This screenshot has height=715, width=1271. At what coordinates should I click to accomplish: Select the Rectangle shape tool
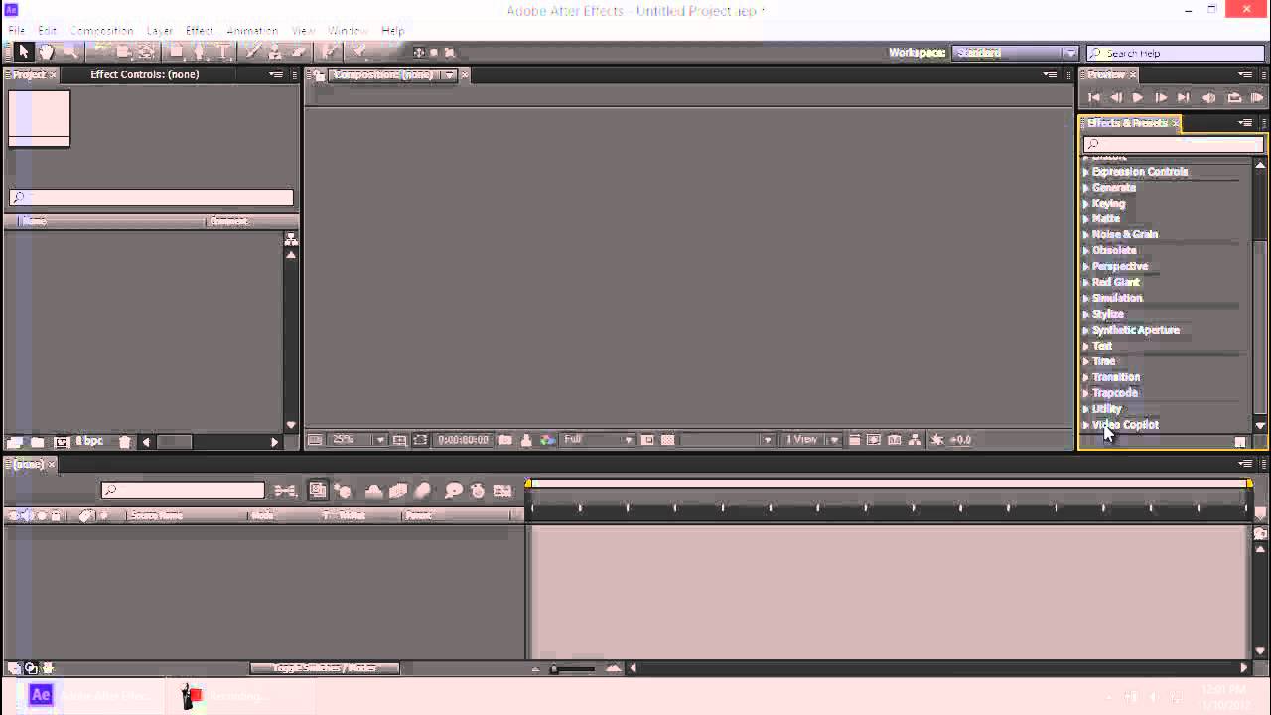(x=175, y=52)
